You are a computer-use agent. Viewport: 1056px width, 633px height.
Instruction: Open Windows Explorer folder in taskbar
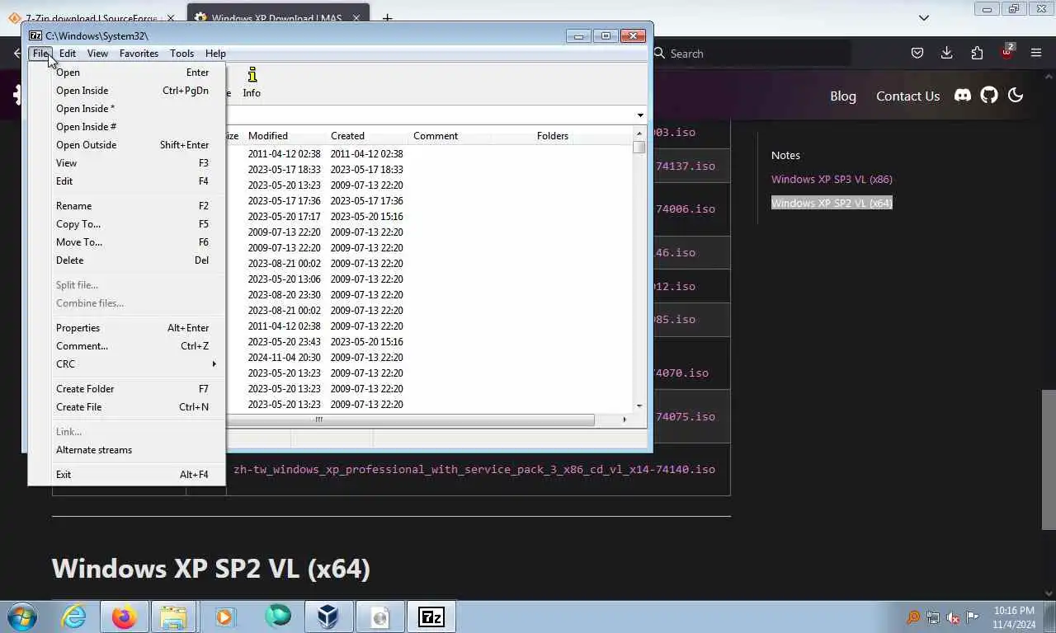point(174,617)
